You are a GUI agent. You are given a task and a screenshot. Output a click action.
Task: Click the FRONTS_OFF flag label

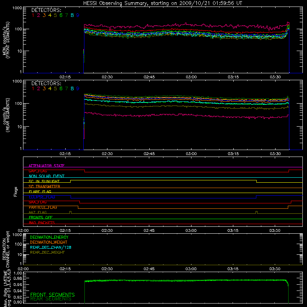pyautogui.click(x=41, y=218)
